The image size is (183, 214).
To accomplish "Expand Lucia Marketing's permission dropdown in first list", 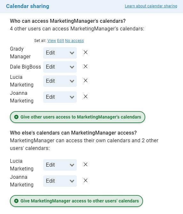I will 60,81.
